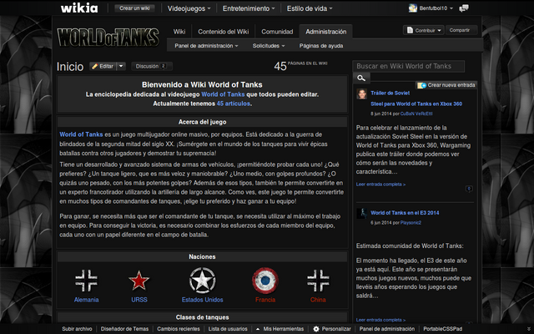
Task: Open Tráiler de Soviet Steel blog post
Action: [x=416, y=99]
